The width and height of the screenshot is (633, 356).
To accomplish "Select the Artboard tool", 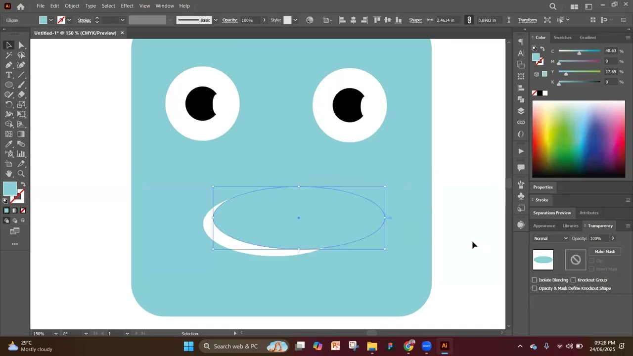I will pyautogui.click(x=9, y=164).
